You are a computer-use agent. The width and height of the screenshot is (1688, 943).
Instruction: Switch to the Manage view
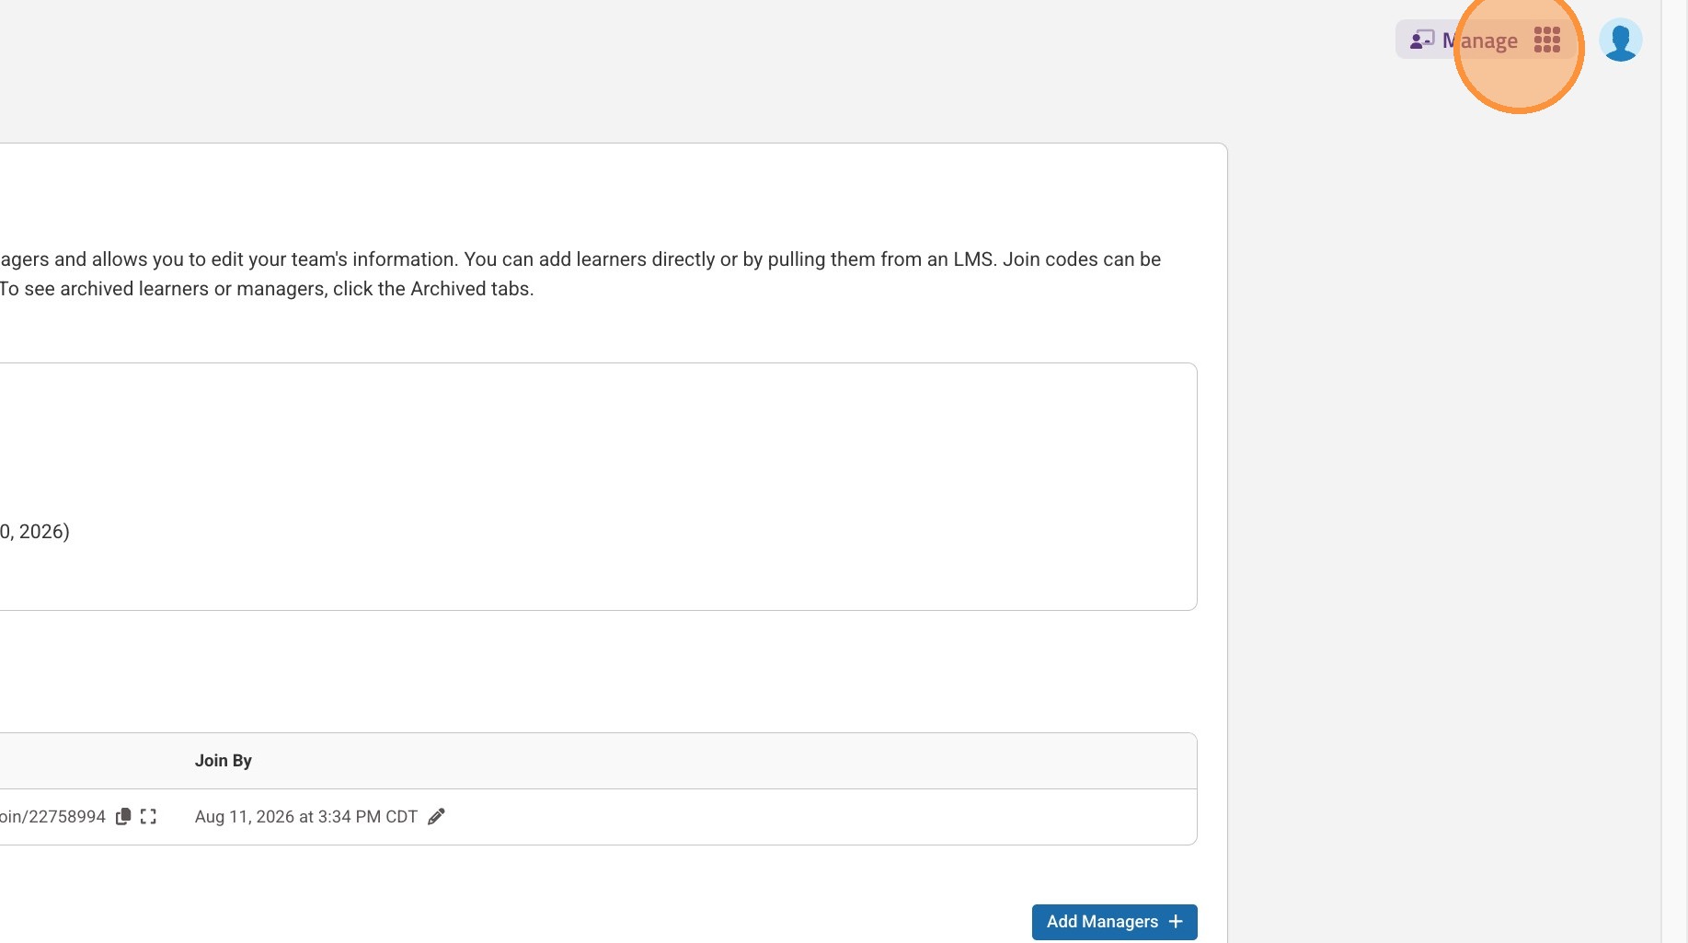pyautogui.click(x=1479, y=40)
